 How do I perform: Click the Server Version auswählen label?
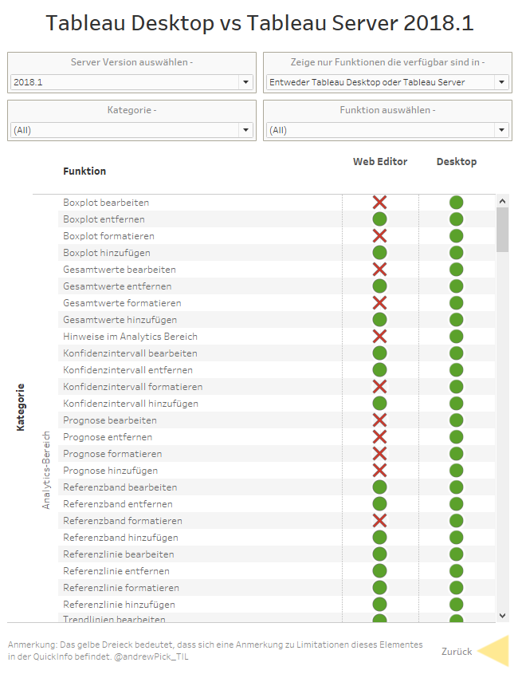(131, 62)
